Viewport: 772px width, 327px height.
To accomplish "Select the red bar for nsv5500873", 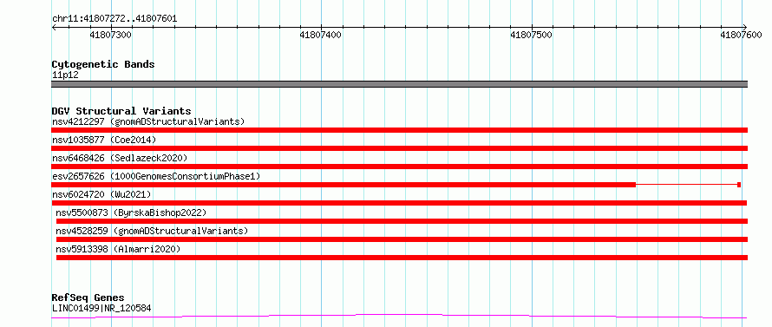I will (x=402, y=221).
